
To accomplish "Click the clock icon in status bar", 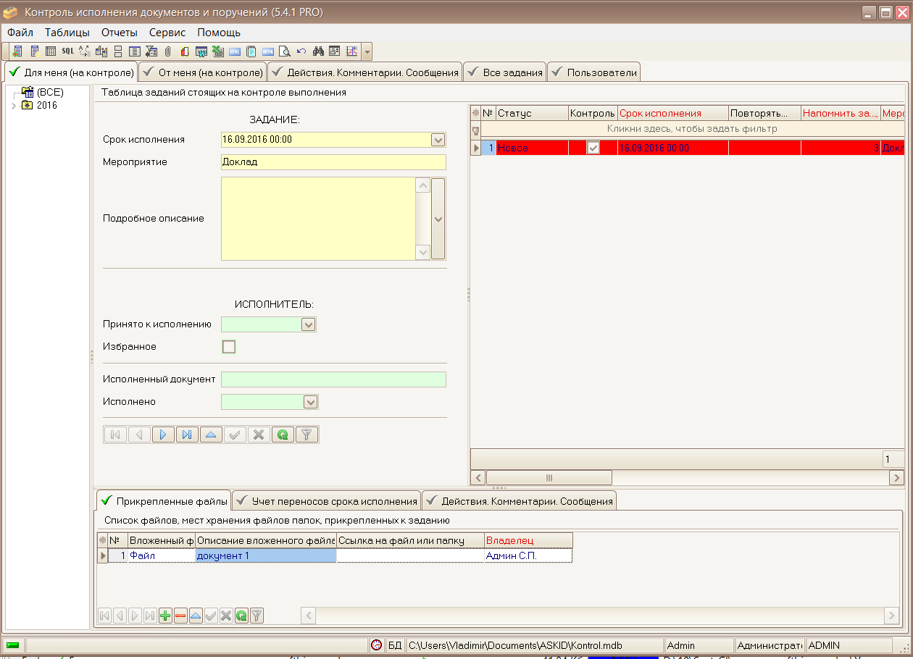I will tap(376, 645).
